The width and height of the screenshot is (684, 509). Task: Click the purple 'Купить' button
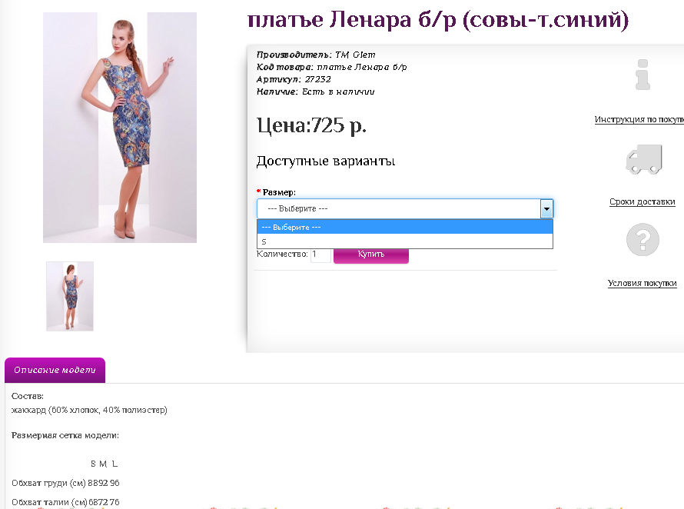pyautogui.click(x=370, y=255)
